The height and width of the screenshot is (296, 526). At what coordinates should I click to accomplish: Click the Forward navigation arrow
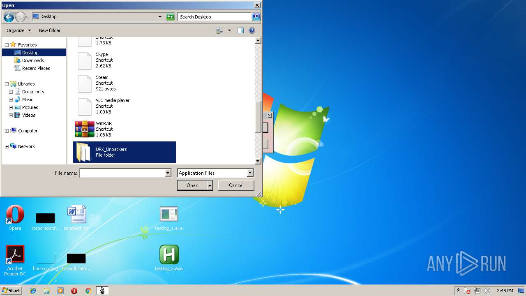point(20,17)
